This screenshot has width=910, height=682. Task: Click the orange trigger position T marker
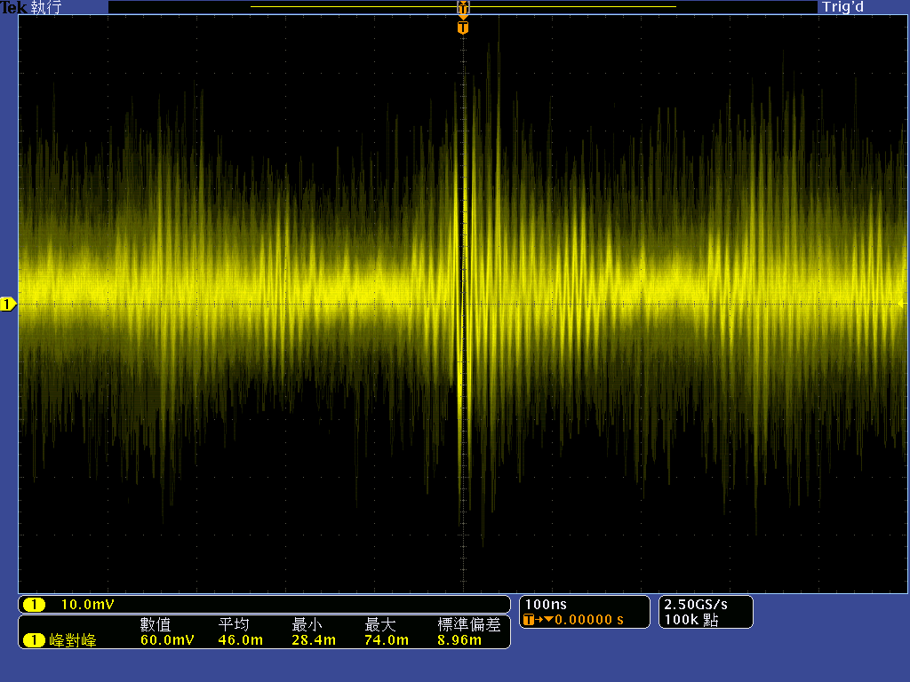point(462,28)
